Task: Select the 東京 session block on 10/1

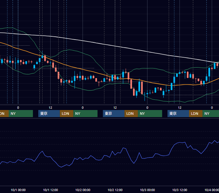Action: [x=49, y=114]
